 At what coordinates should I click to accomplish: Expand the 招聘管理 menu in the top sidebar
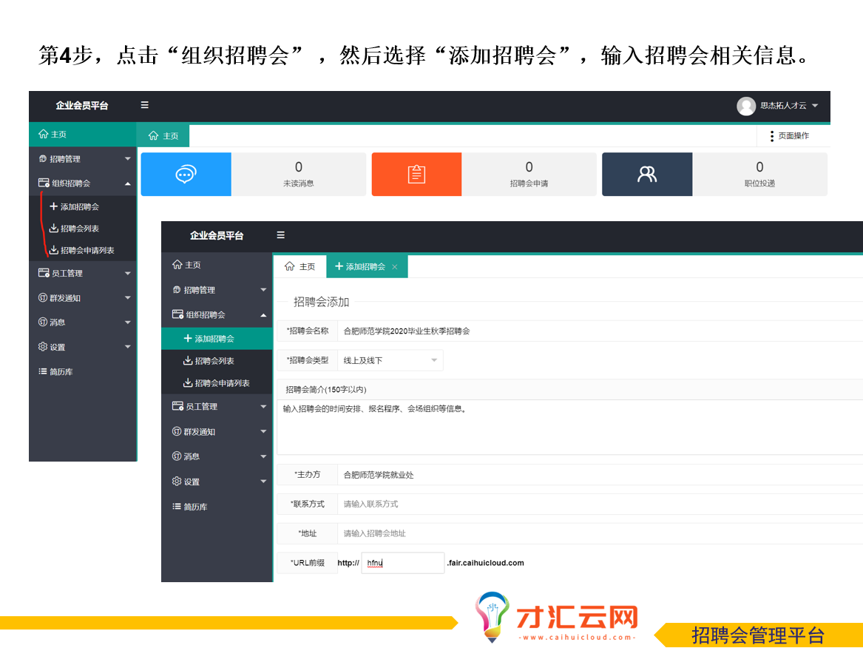[82, 159]
